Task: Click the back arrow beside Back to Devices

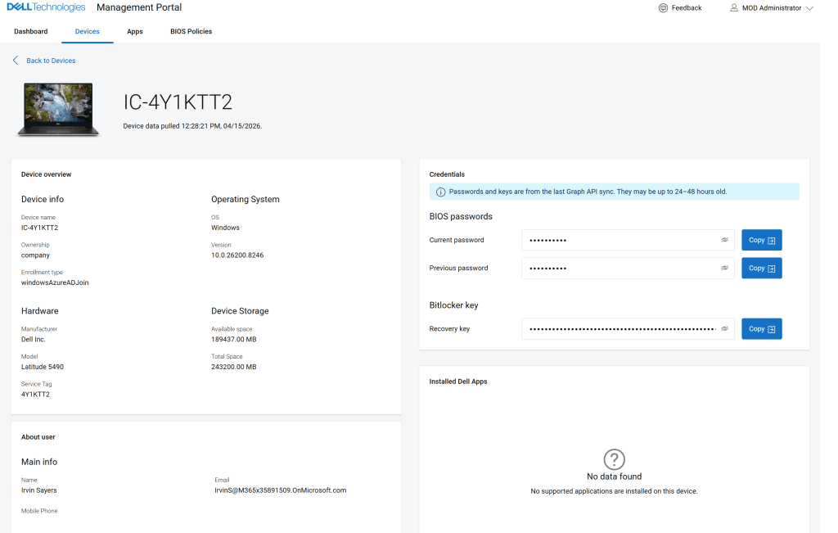Action: tap(16, 61)
